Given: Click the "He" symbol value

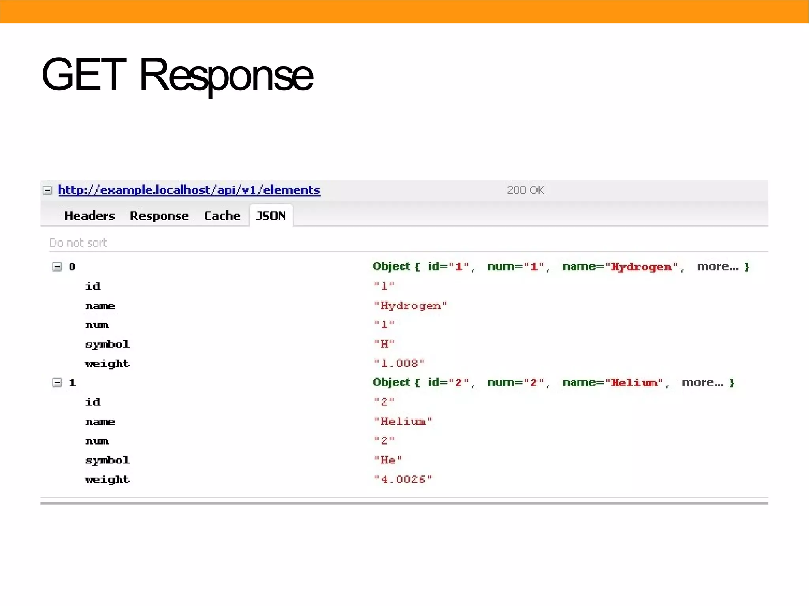Looking at the screenshot, I should click(388, 460).
